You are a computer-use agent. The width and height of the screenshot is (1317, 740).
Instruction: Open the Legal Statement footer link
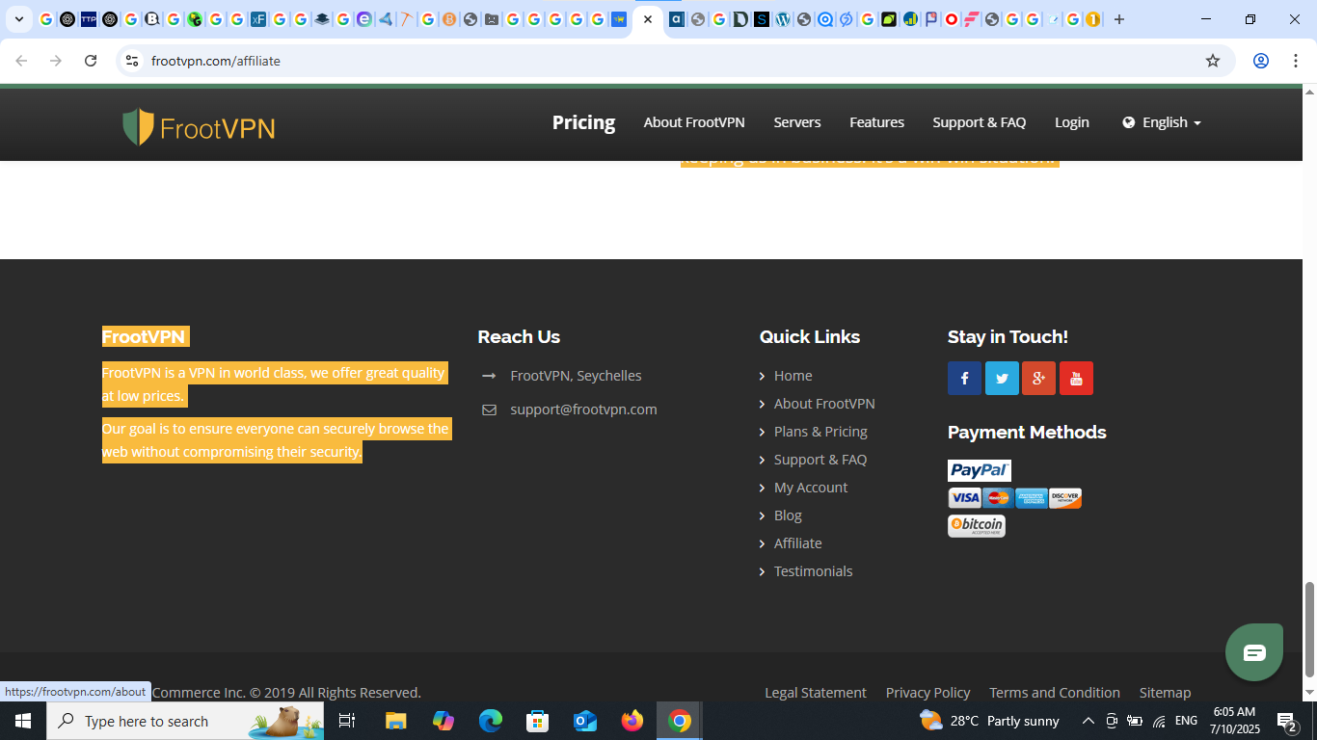(x=816, y=693)
